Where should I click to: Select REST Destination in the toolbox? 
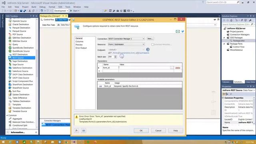coord(20,54)
